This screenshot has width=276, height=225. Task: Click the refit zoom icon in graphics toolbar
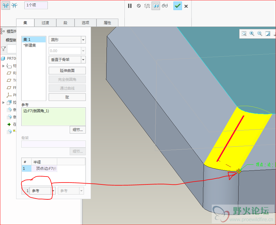(244, 34)
